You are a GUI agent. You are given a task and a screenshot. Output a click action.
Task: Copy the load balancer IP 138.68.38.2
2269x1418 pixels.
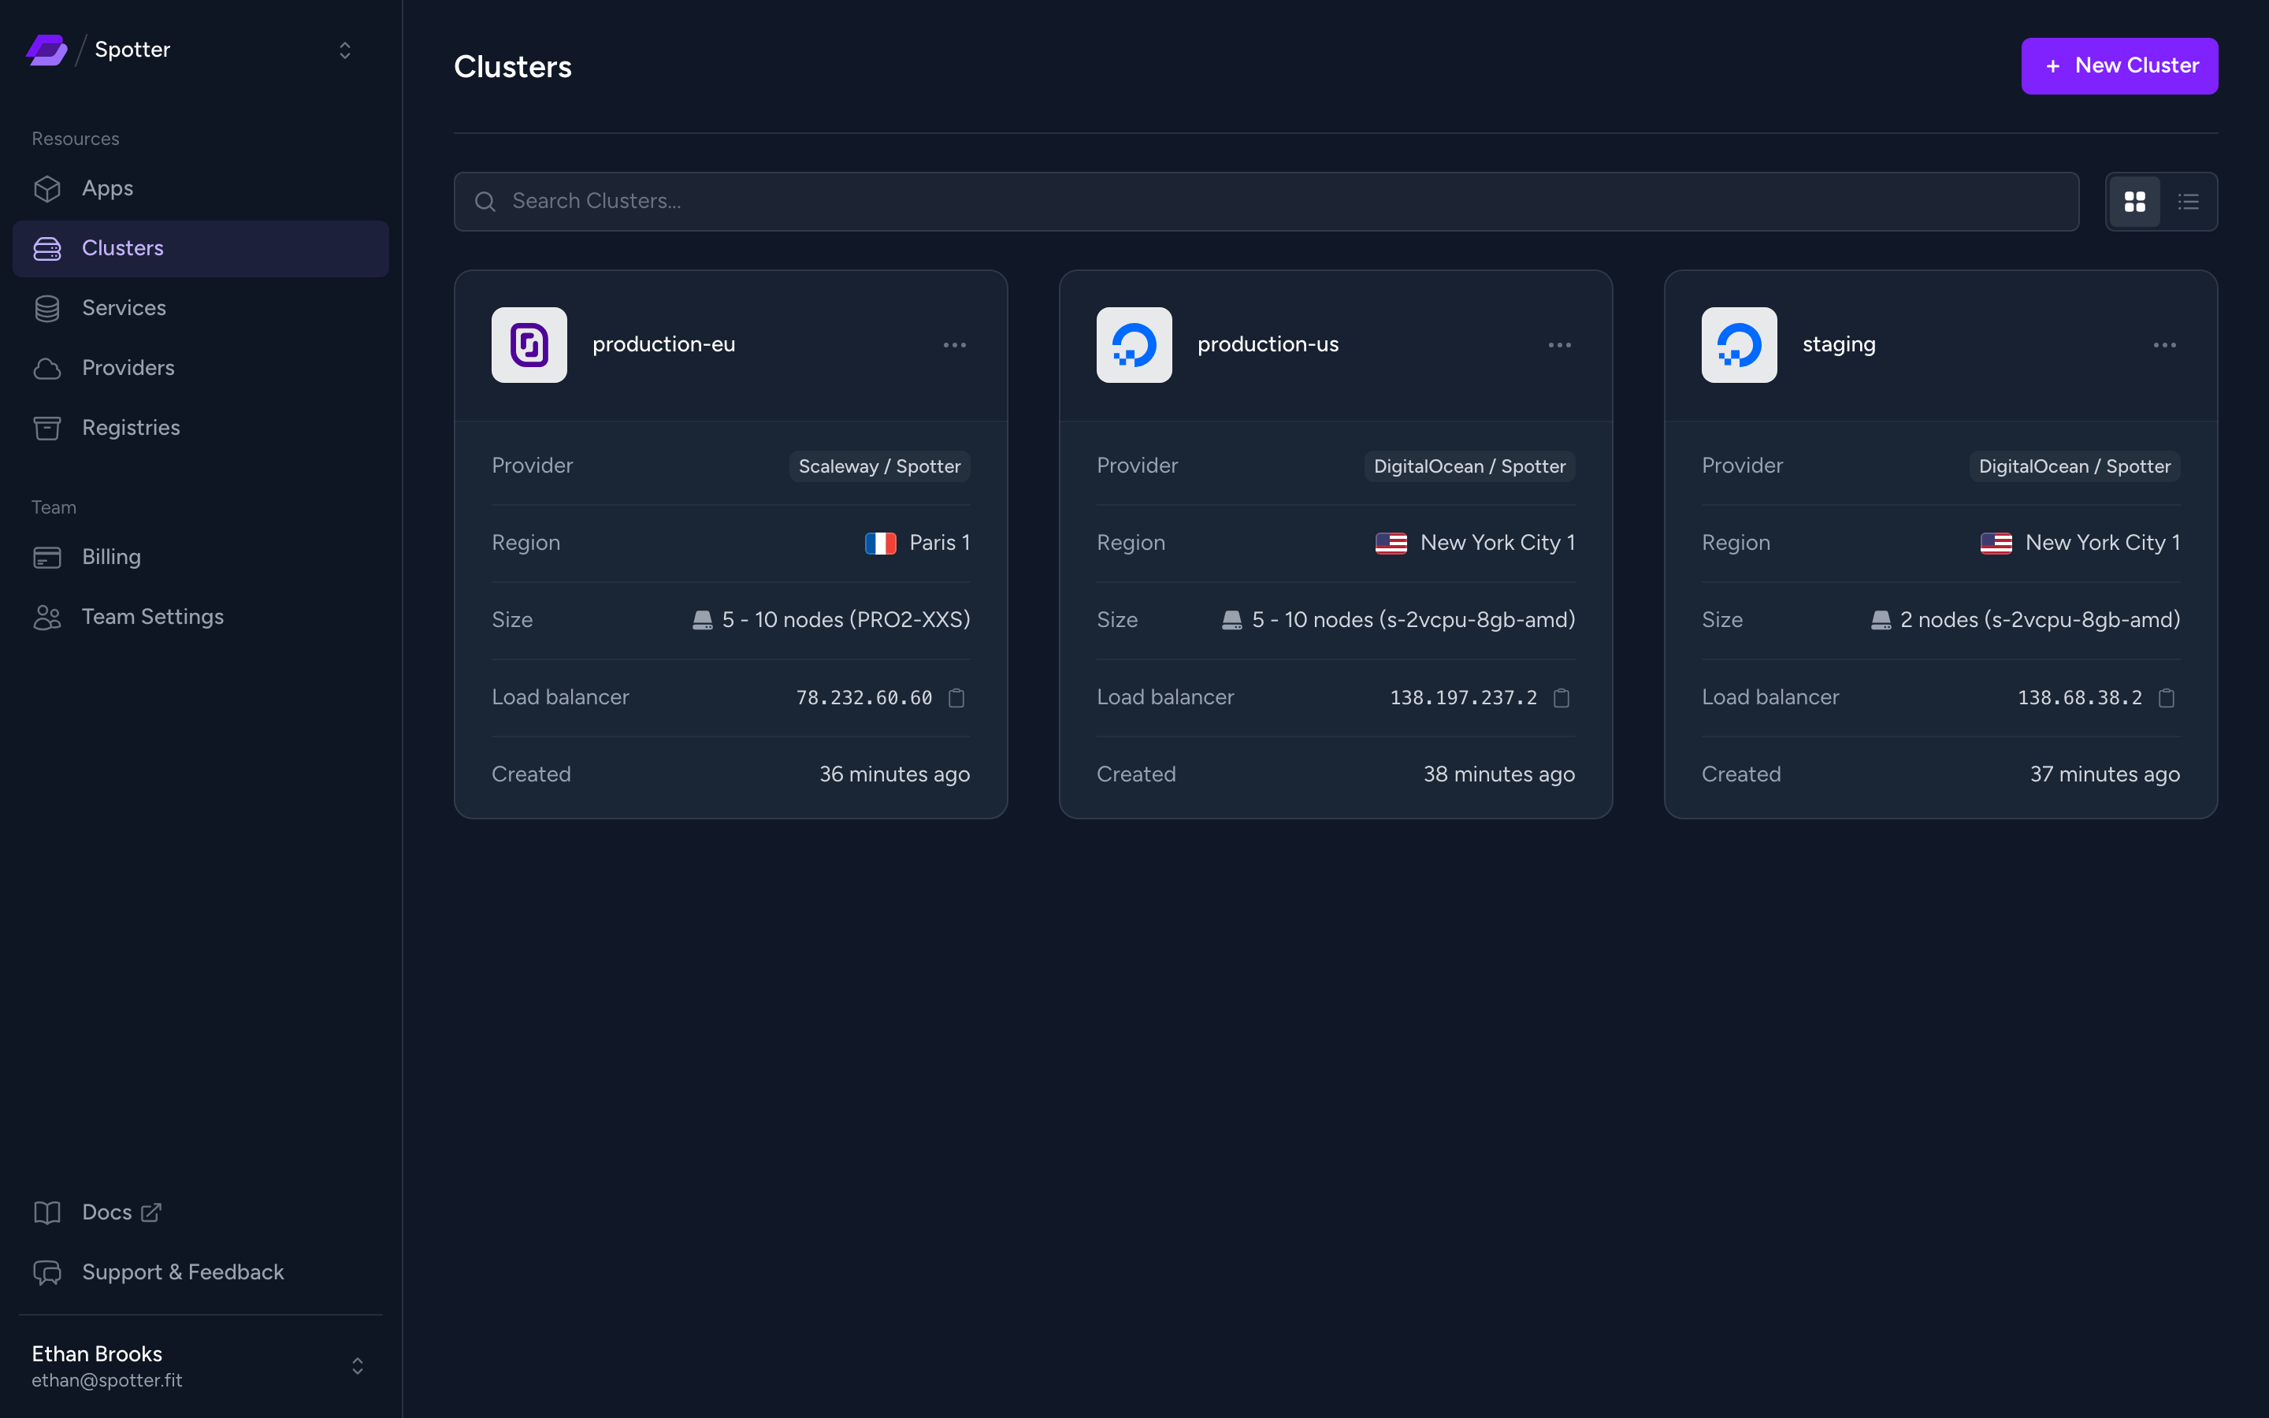[x=2166, y=698]
